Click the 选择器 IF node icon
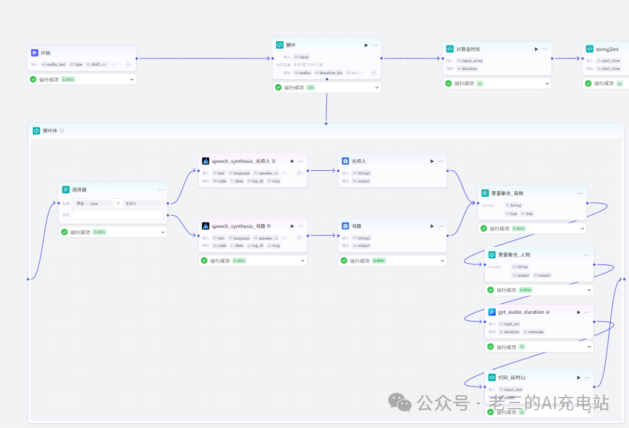 tap(66, 190)
